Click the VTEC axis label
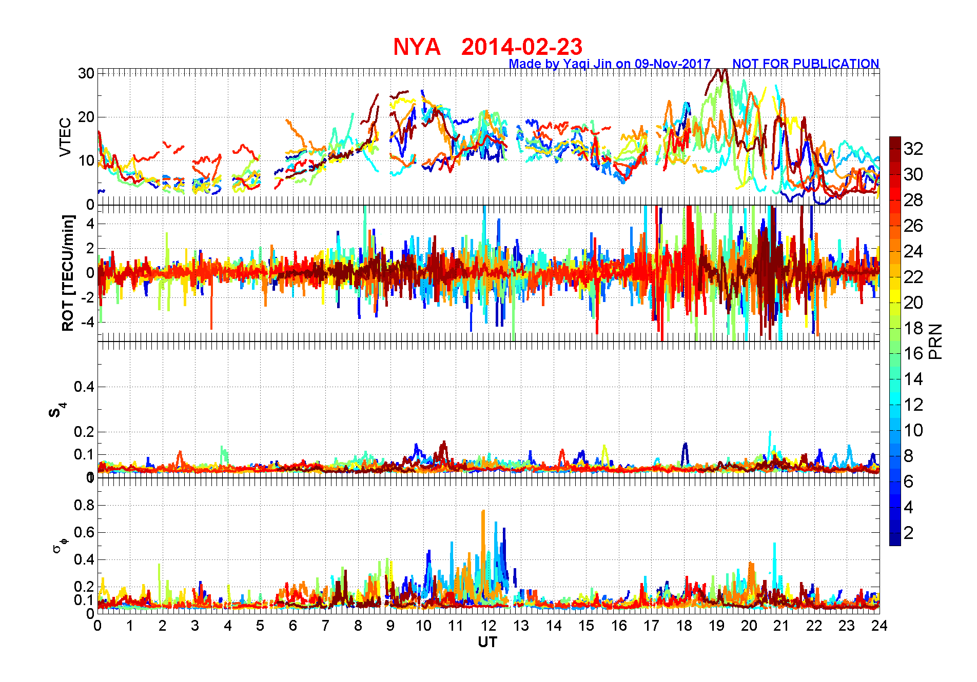The width and height of the screenshot is (977, 682). coord(65,137)
